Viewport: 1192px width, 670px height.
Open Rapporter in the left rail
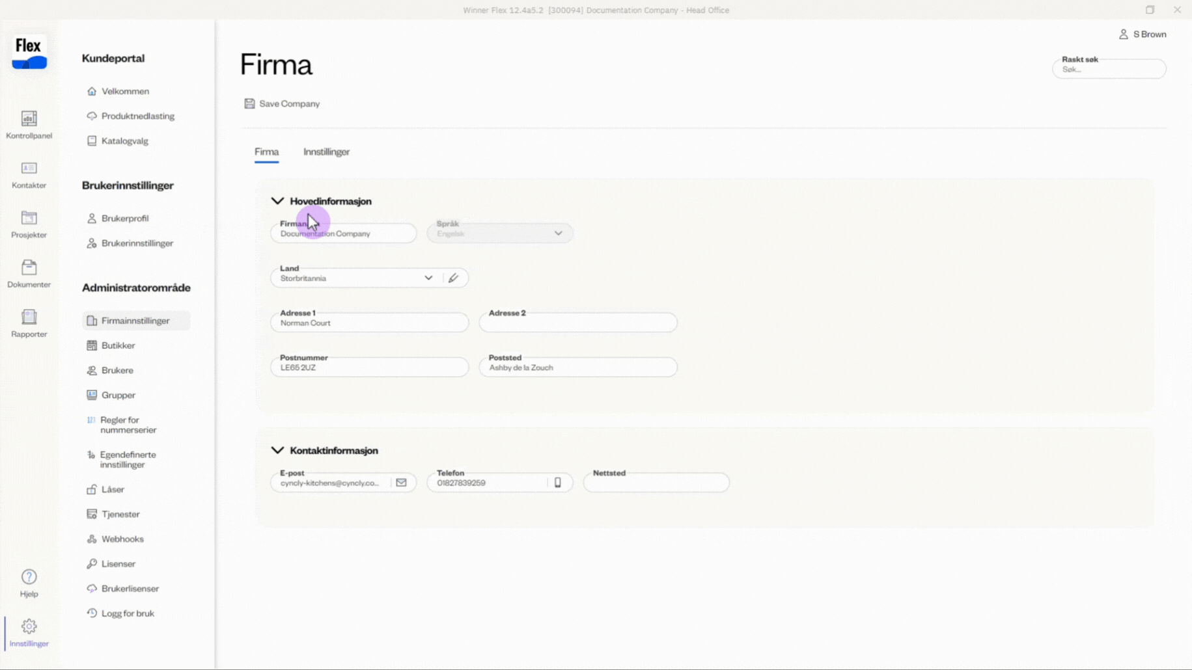pyautogui.click(x=29, y=323)
